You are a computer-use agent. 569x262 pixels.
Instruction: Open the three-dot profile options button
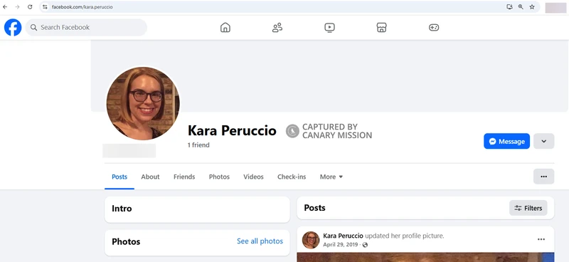tap(543, 177)
